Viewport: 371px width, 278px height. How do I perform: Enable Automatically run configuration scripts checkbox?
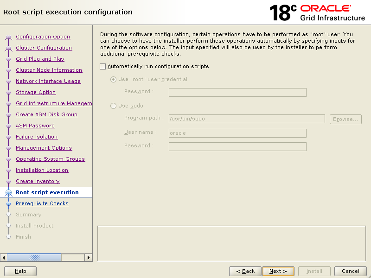[x=102, y=66]
